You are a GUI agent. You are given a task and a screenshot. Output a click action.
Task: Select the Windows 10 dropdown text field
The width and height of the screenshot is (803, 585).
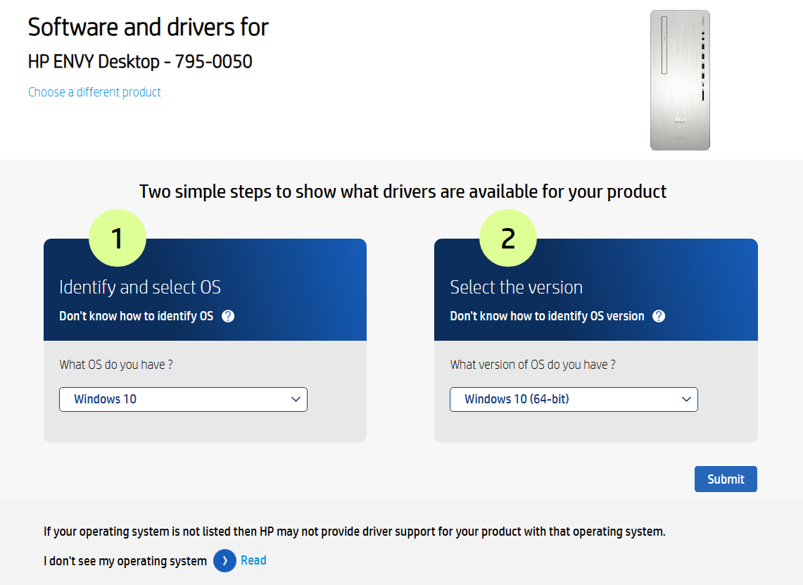coord(141,399)
